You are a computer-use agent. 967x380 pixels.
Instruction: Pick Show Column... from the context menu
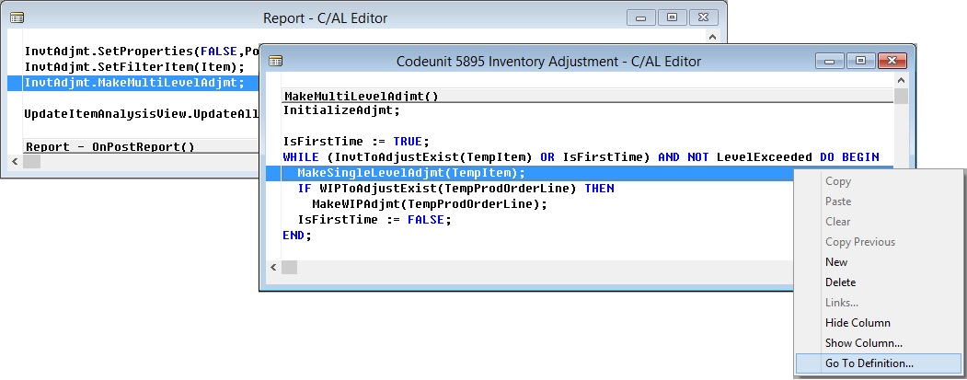pyautogui.click(x=862, y=343)
